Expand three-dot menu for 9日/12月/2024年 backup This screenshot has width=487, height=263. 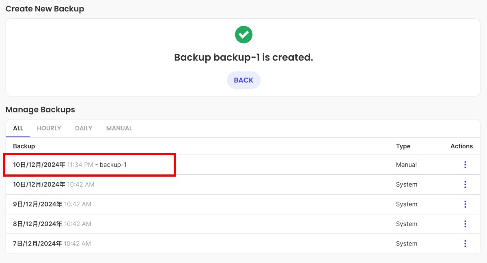[x=465, y=204]
